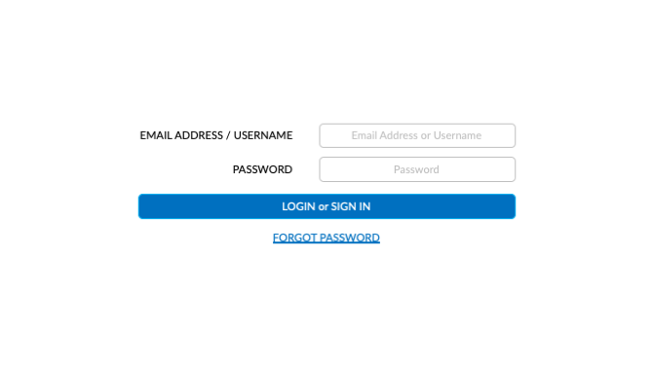Open the FORGOT PASSWORD link
The height and width of the screenshot is (367, 653).
click(326, 238)
